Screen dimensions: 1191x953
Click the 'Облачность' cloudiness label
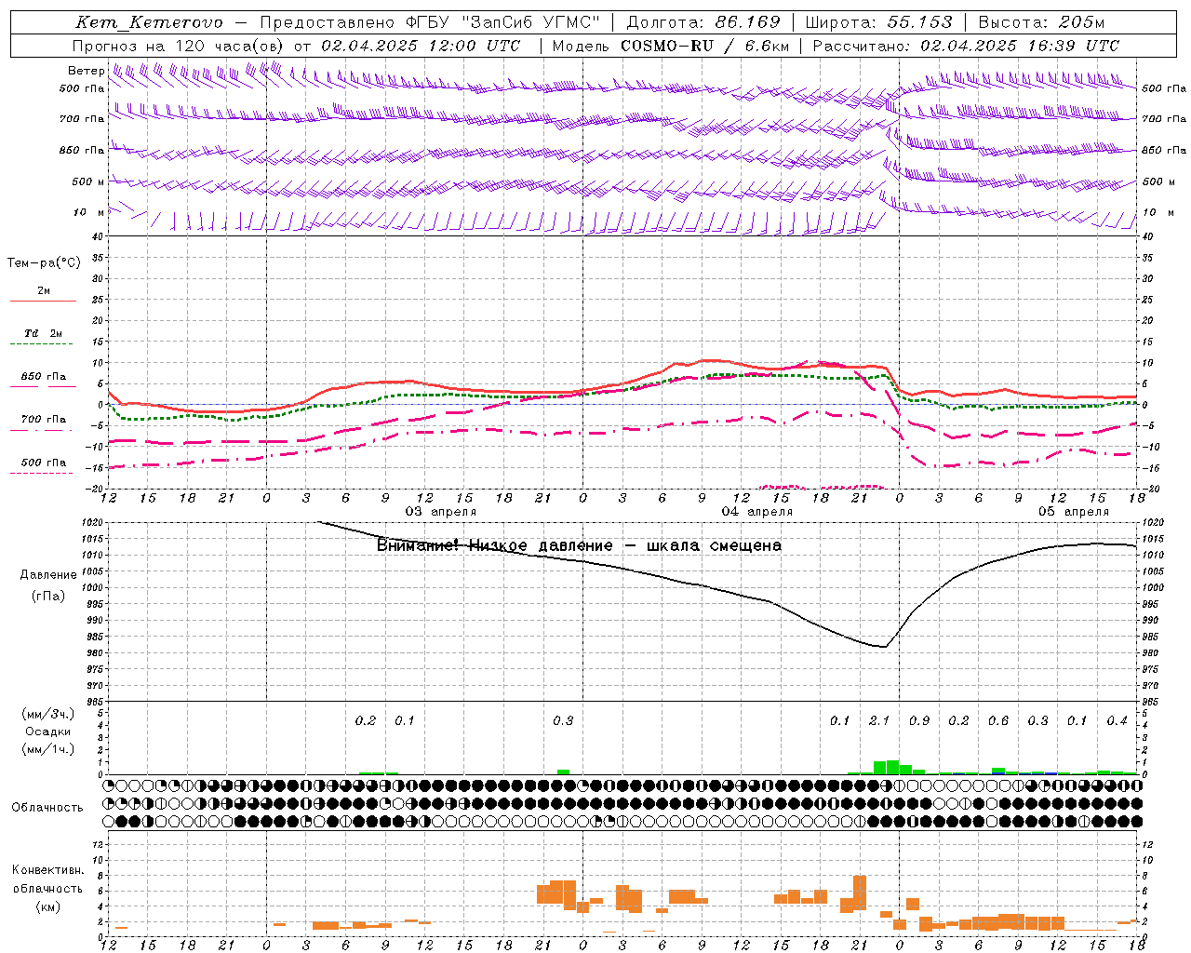click(47, 808)
